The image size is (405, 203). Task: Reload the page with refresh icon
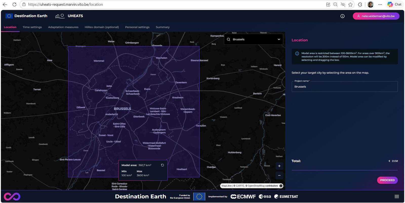click(14, 5)
